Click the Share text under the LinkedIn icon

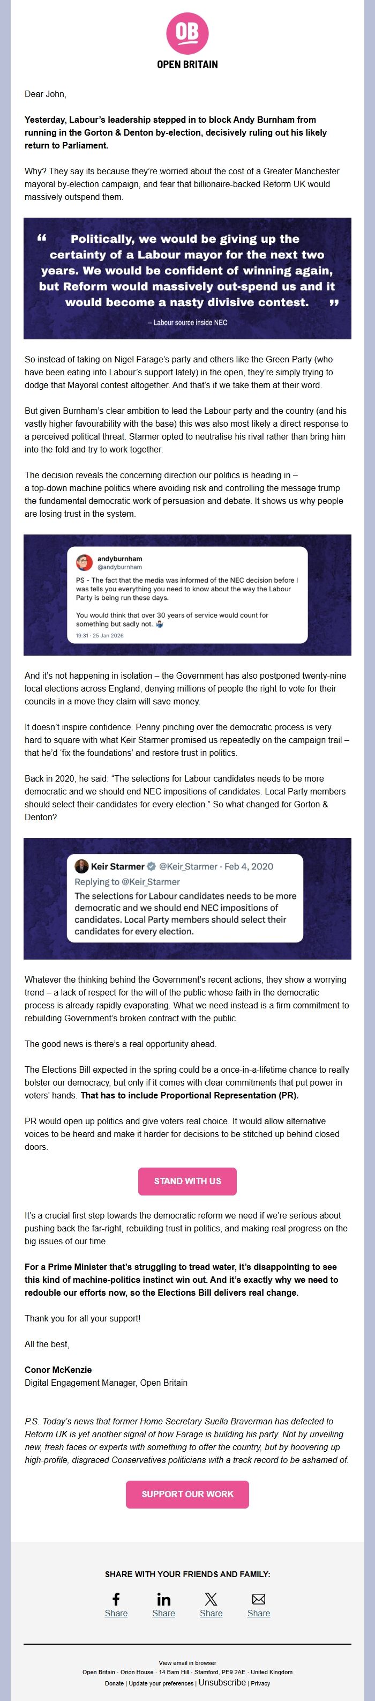click(164, 1613)
